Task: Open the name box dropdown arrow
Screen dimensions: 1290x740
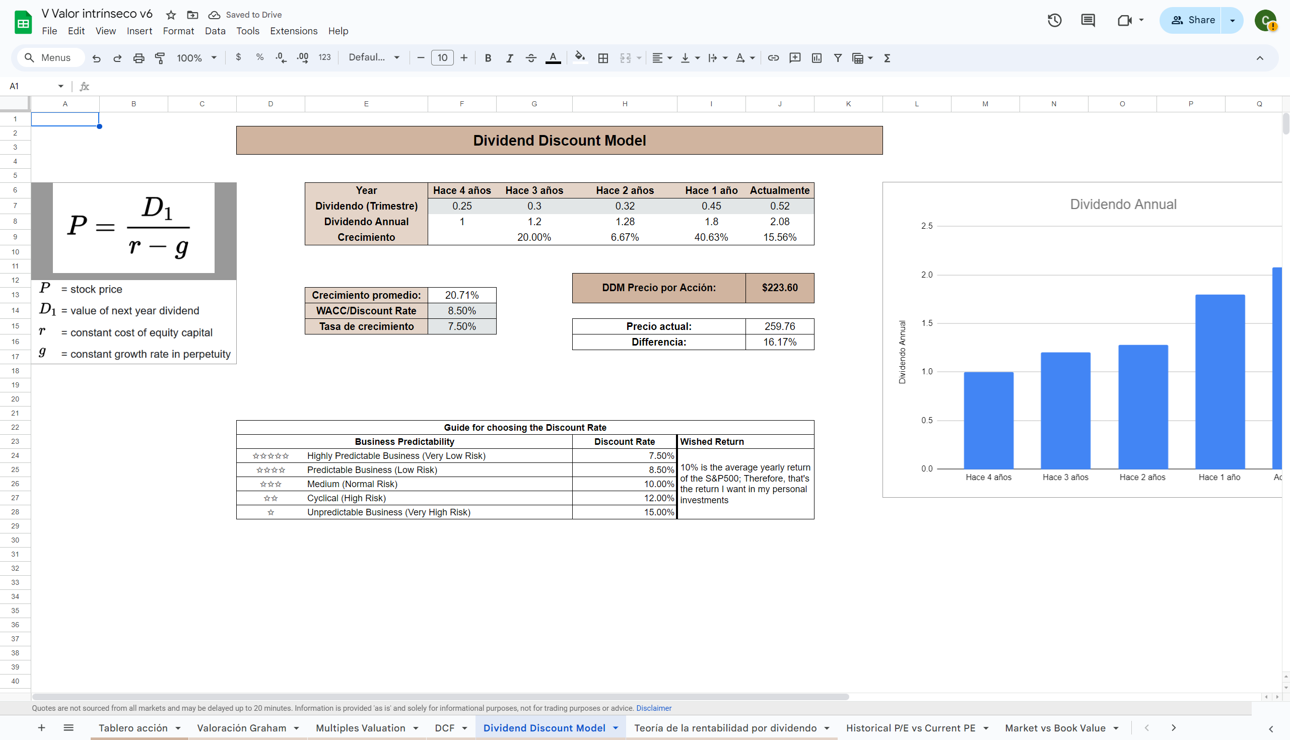Action: (60, 86)
